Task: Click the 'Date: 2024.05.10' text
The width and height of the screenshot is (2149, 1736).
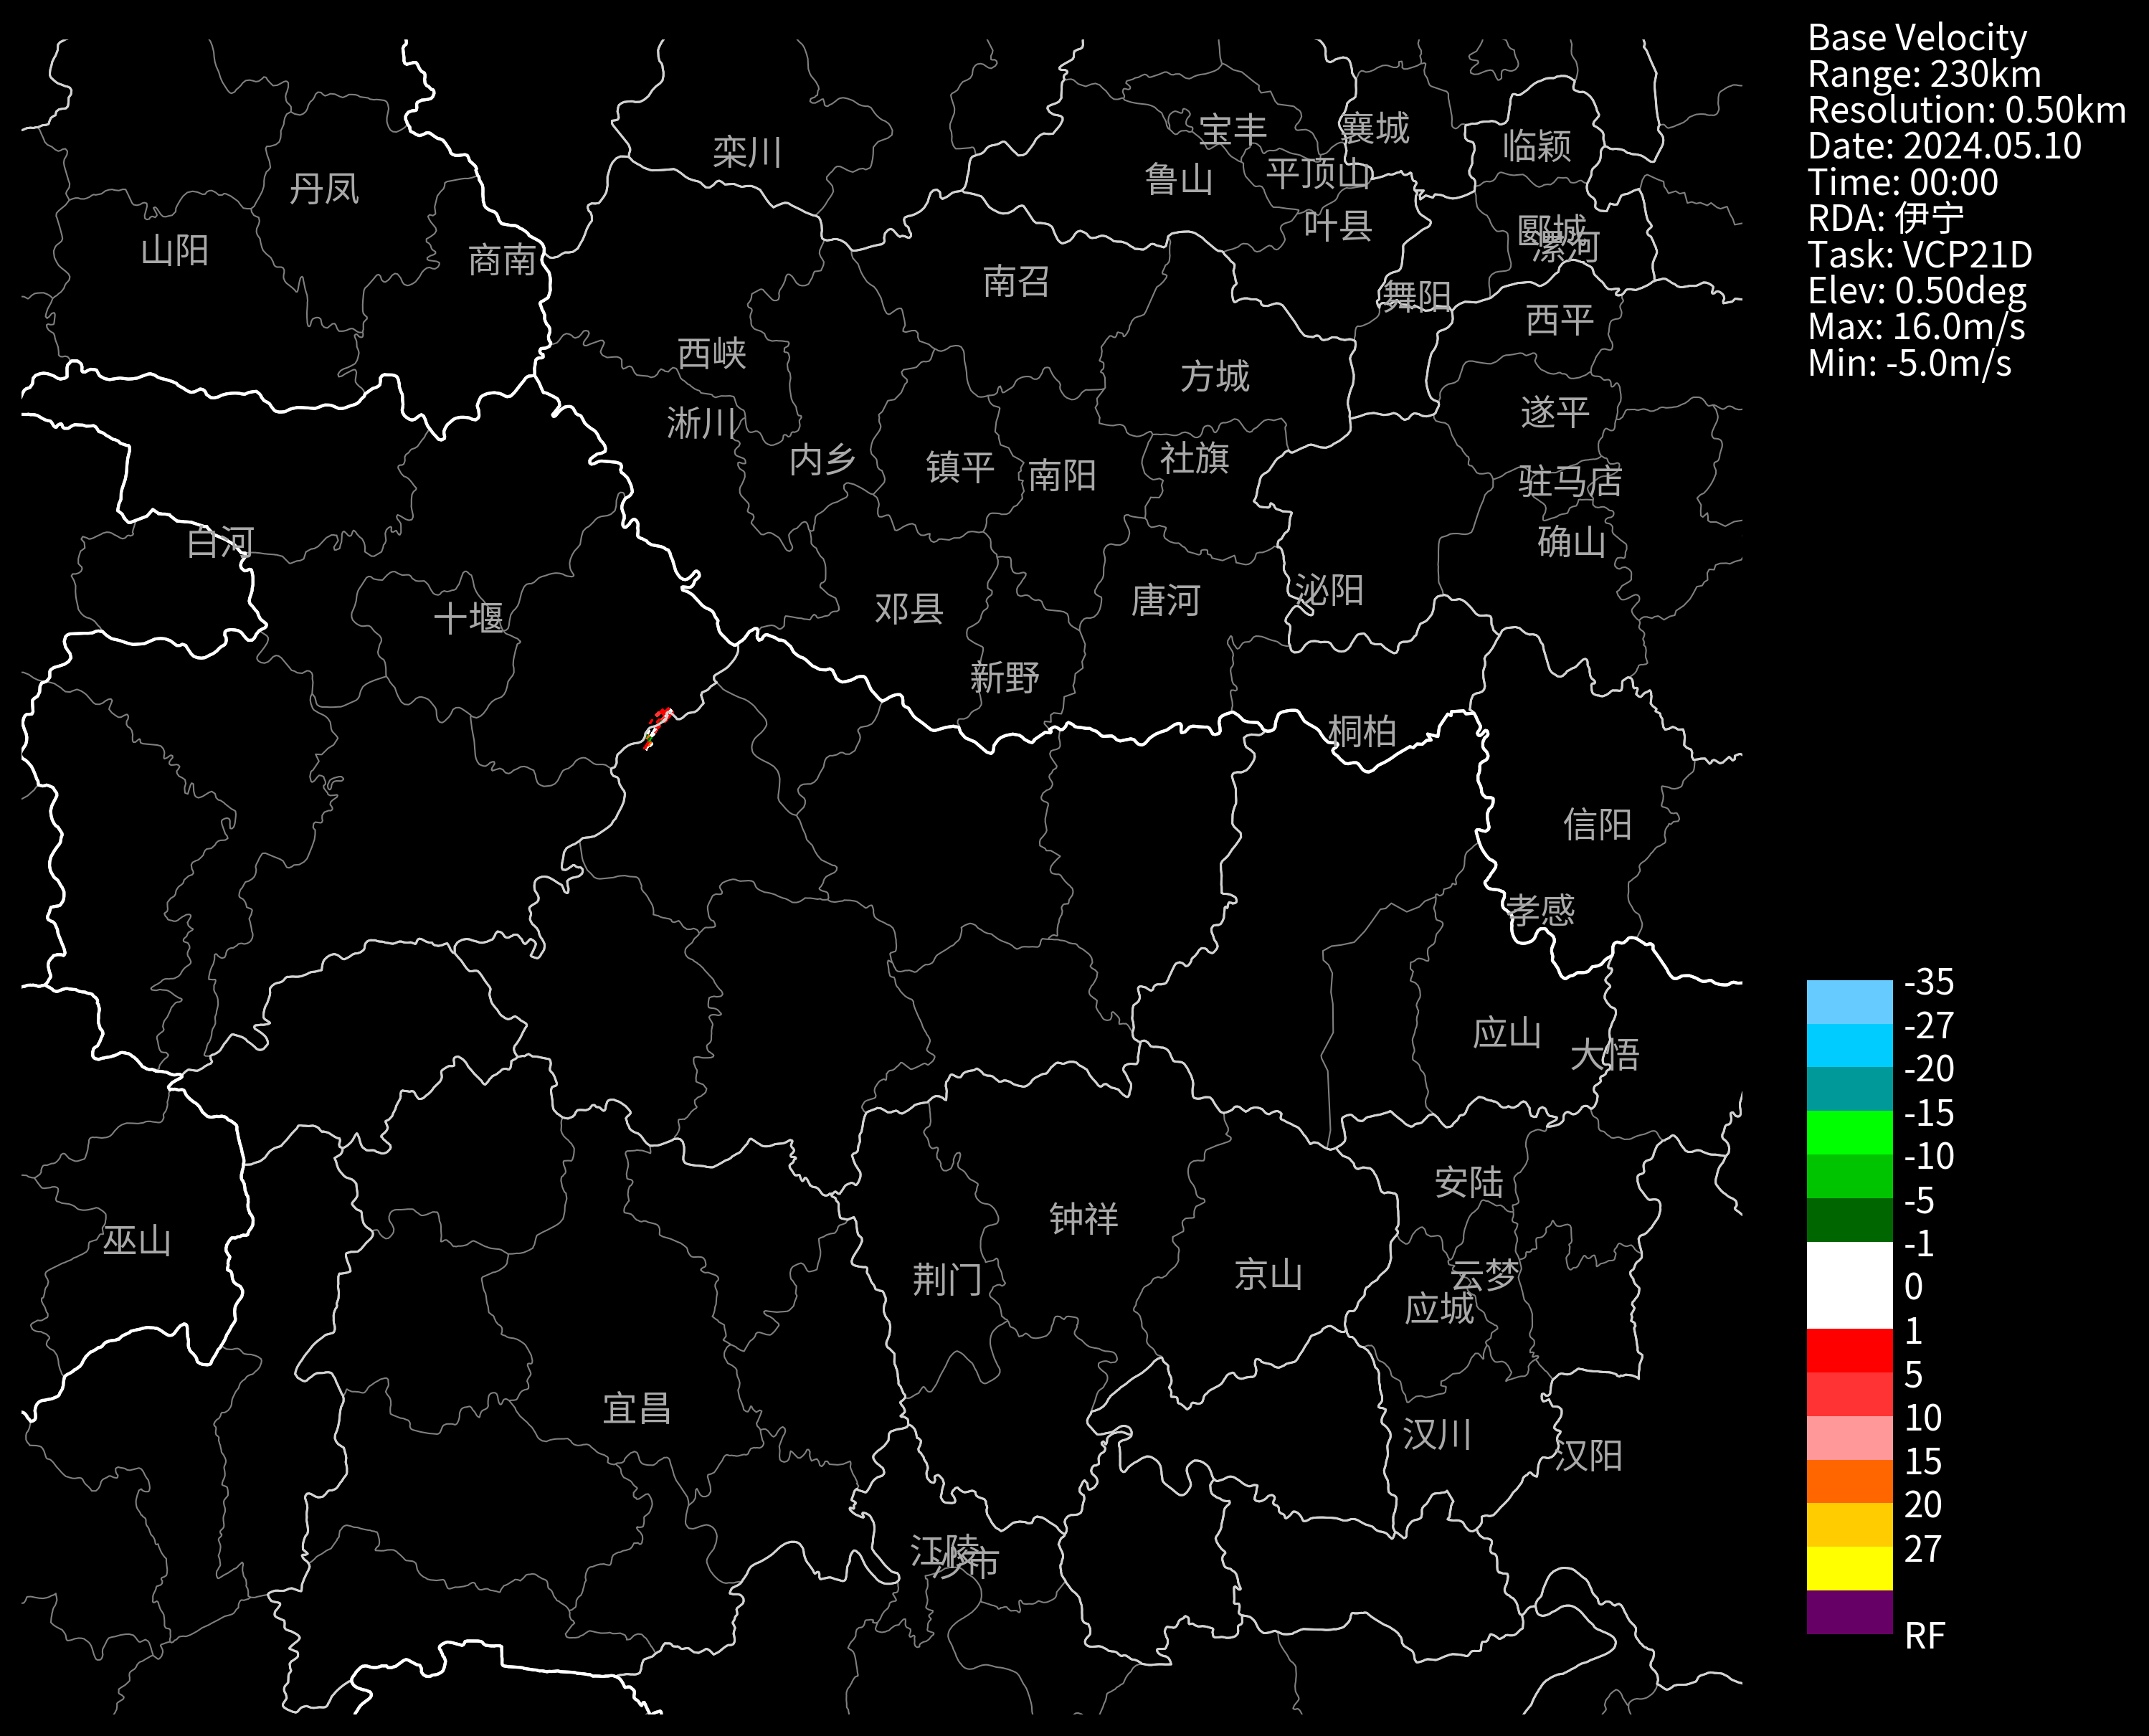Action: (x=1944, y=145)
